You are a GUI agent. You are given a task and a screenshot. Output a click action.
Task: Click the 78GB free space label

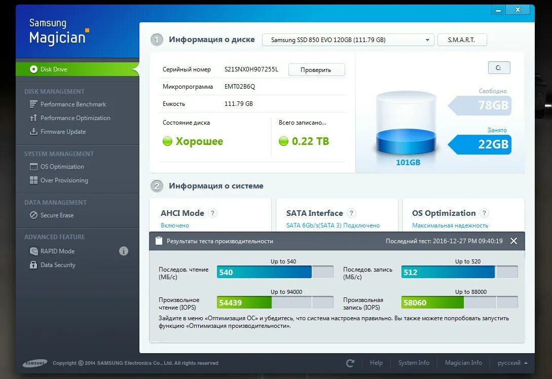coord(480,105)
